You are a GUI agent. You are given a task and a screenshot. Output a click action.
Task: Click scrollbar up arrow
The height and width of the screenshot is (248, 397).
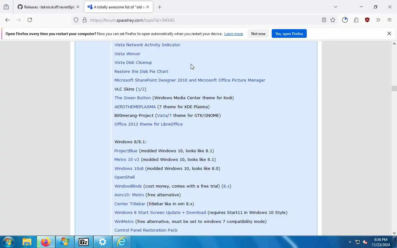pyautogui.click(x=394, y=44)
